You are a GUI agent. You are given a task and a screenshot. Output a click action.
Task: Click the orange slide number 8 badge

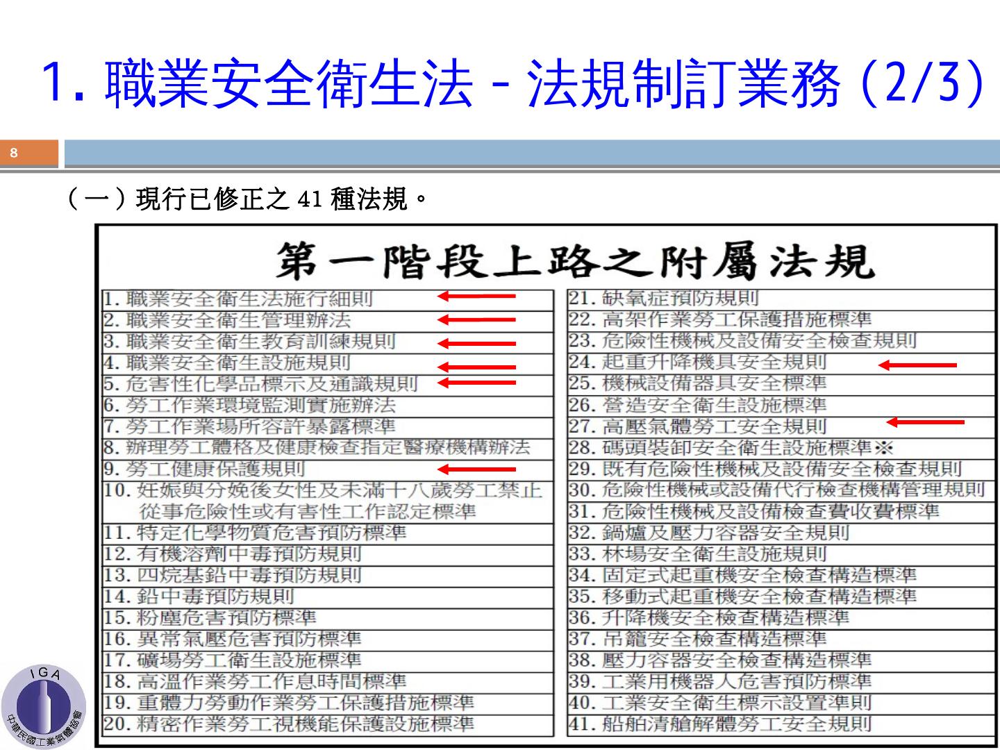point(29,153)
